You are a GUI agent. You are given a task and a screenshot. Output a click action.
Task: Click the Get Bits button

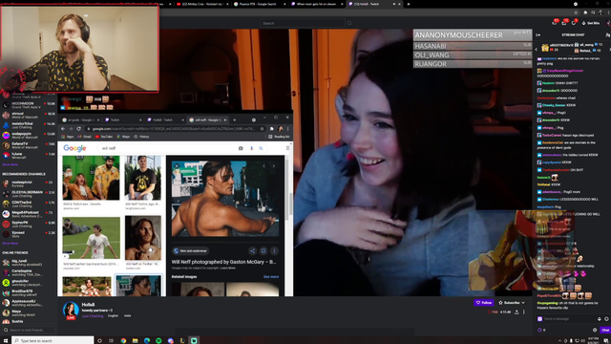tap(591, 23)
